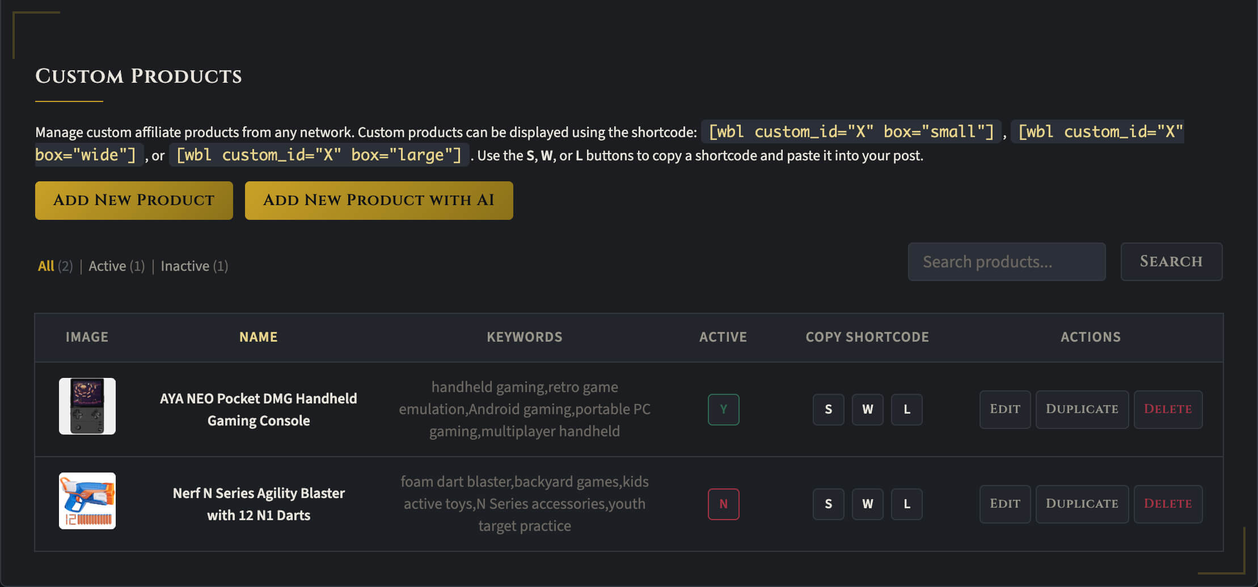Delete the AYA NEO Pocket DMG product

point(1167,409)
